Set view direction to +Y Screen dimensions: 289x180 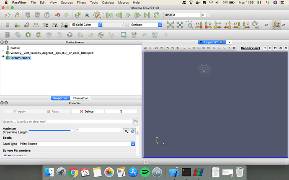click(x=218, y=25)
